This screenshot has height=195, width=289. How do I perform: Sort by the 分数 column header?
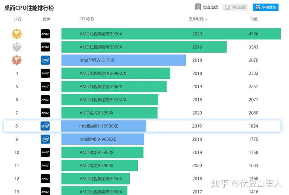pos(254,19)
